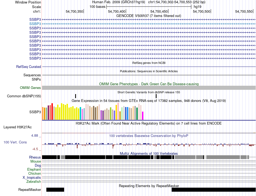Click the RepeatMasker track label

(x=30, y=190)
